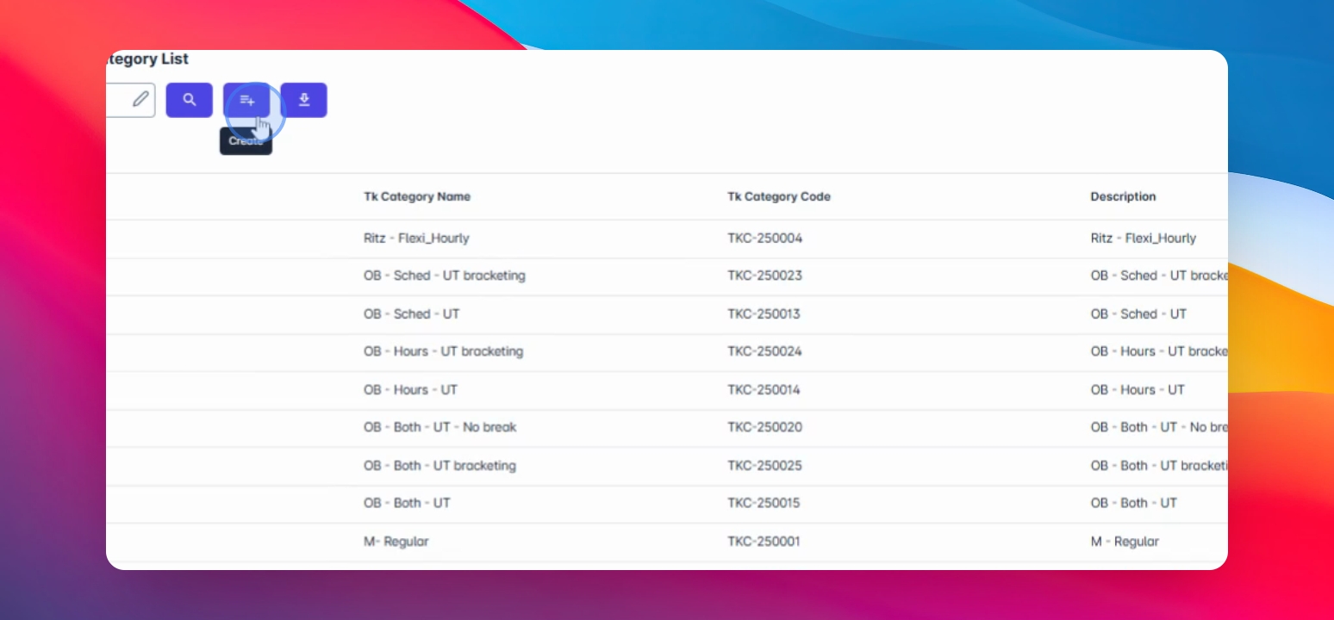Select the OB - Sched - UT name cell
The height and width of the screenshot is (620, 1334).
point(412,313)
